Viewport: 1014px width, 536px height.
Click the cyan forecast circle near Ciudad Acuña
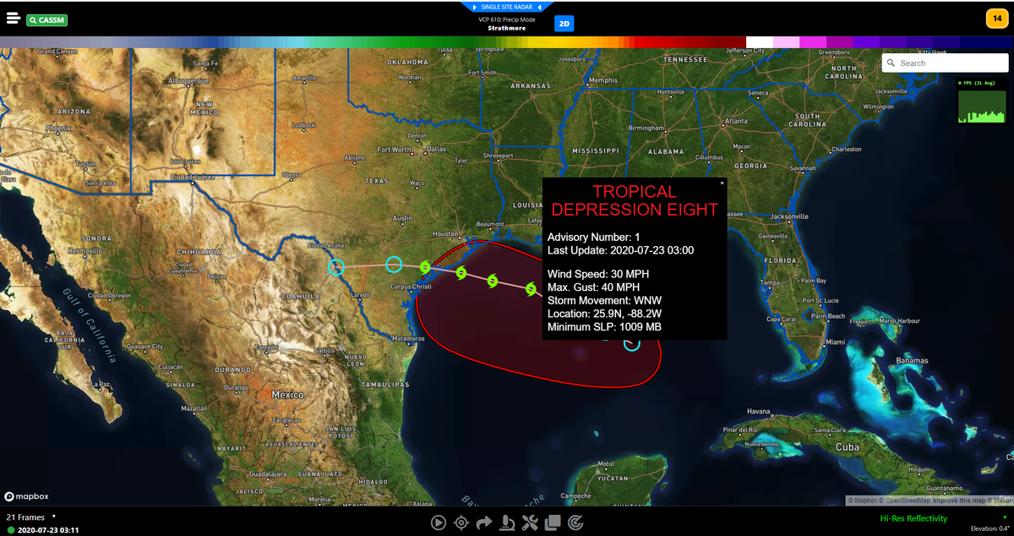click(336, 267)
